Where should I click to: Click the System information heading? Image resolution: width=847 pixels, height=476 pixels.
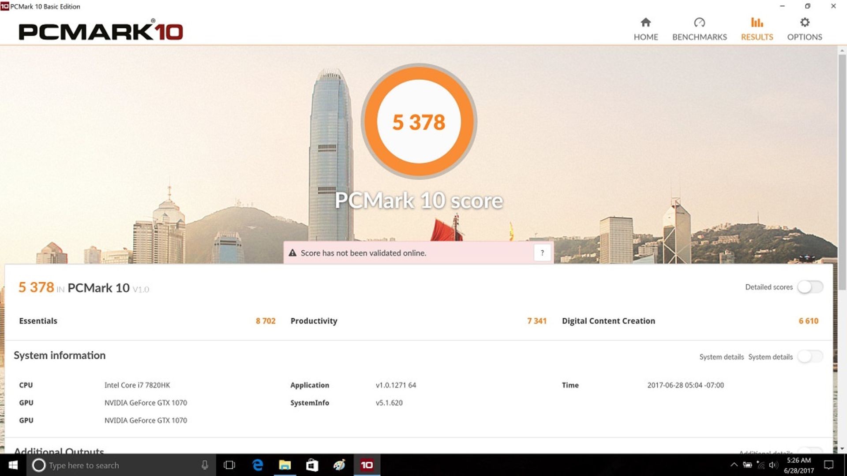coord(60,355)
